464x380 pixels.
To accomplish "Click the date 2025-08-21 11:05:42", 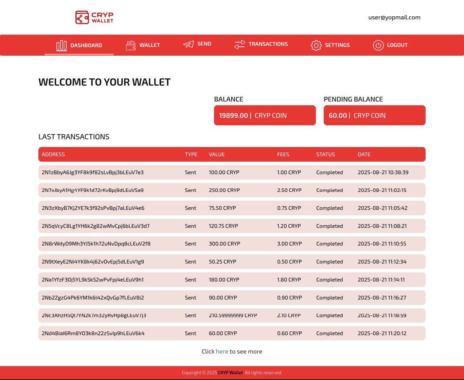I will (382, 208).
